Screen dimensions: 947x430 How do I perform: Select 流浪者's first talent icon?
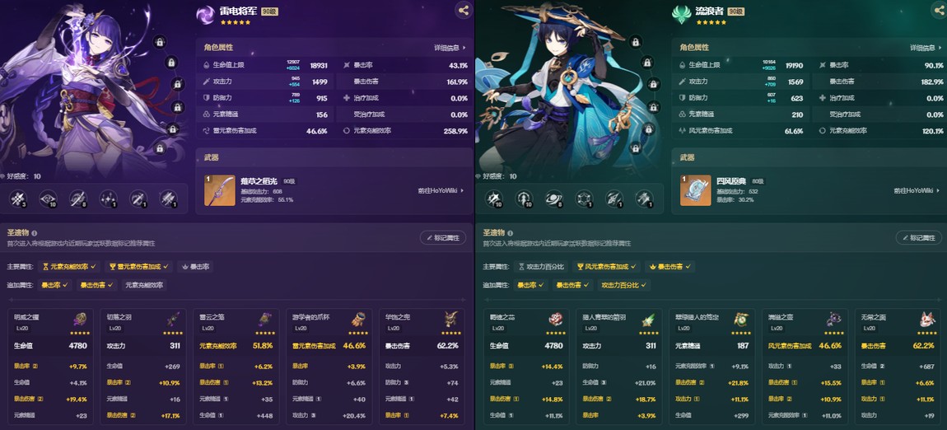coord(493,199)
